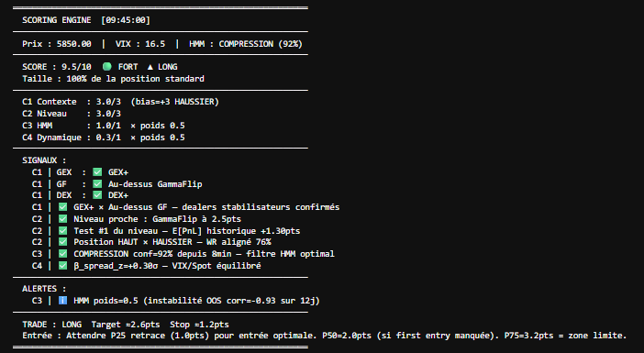Click the VIX : 16.5 value
Screen dimensions: 644x353
[140, 43]
